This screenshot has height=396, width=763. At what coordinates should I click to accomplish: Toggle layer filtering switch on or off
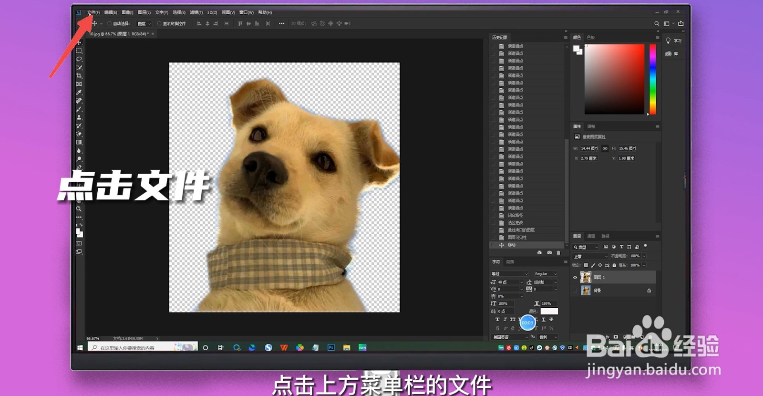645,246
